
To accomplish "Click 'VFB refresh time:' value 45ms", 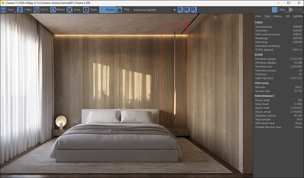I will [298, 123].
